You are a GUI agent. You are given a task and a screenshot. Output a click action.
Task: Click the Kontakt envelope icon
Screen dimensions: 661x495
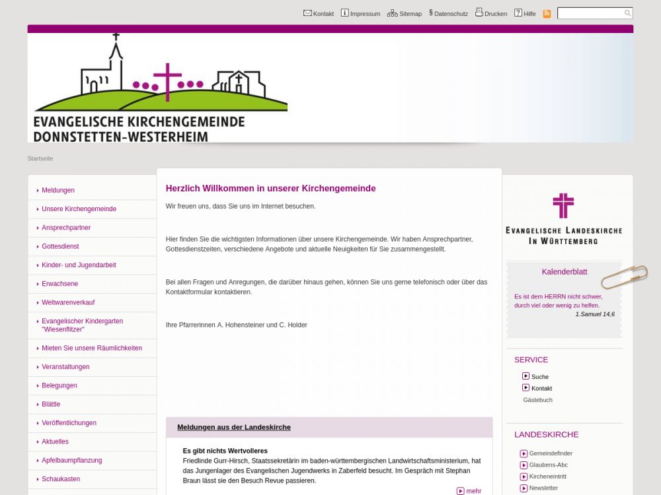click(x=307, y=13)
